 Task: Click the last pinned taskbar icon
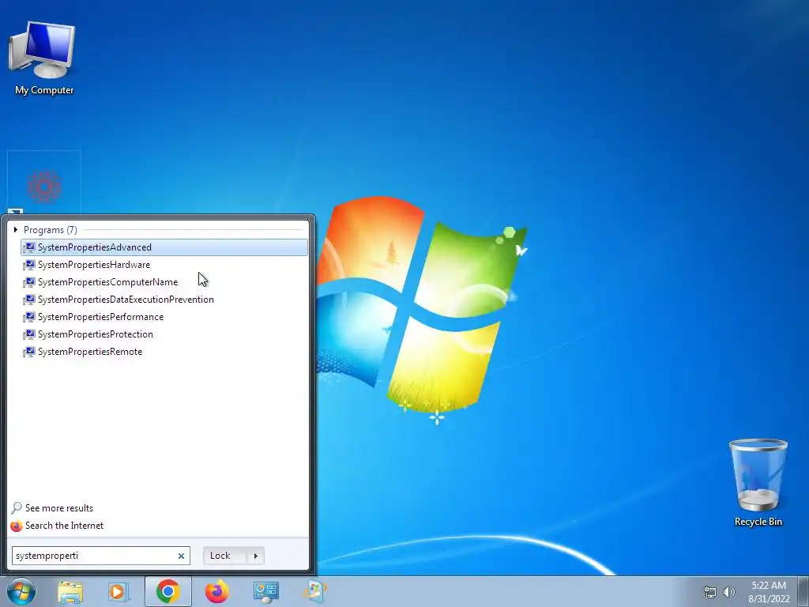[x=315, y=591]
